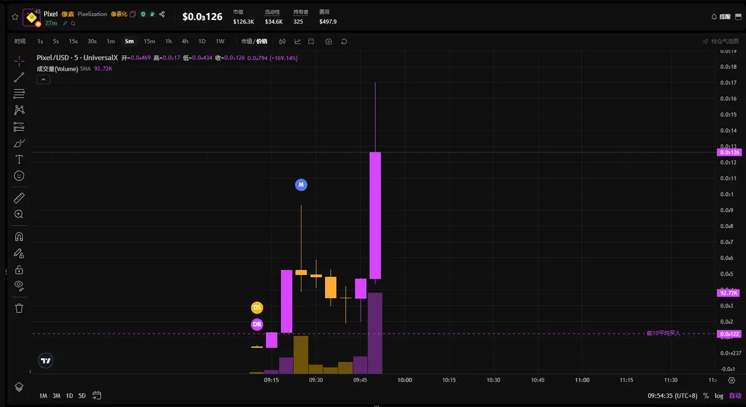This screenshot has height=407, width=746.
Task: Copy the Pixel contract address icon
Action: point(132,14)
